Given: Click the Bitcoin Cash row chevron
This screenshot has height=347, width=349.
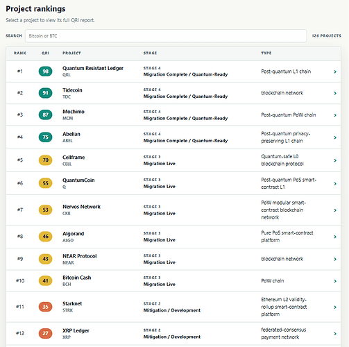Looking at the screenshot, I should point(335,281).
